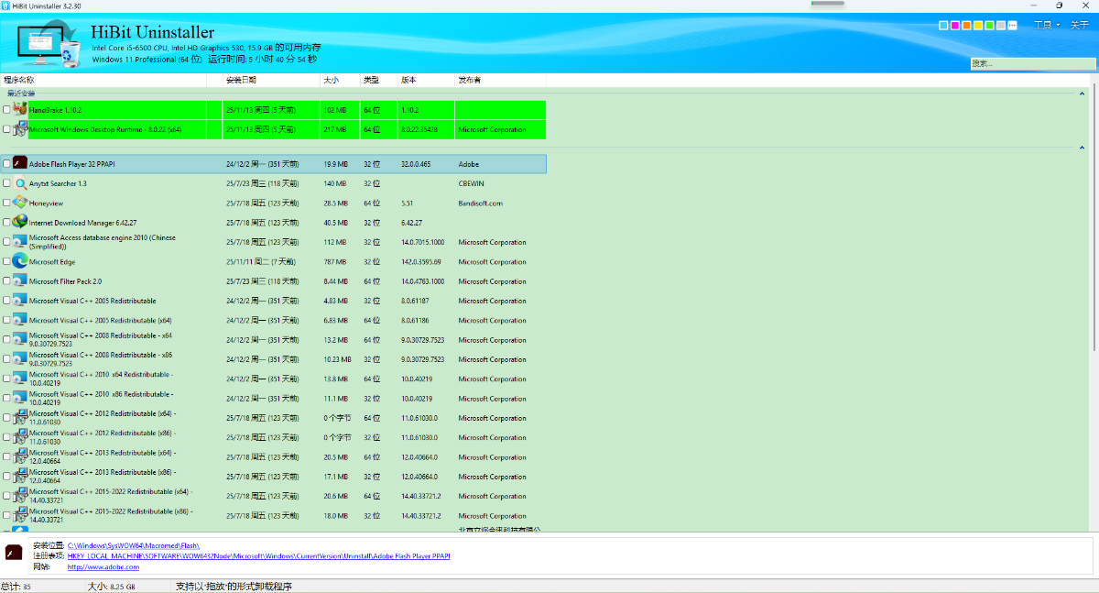The height and width of the screenshot is (593, 1099).
Task: Sort by the 大小 column header
Action: point(331,81)
